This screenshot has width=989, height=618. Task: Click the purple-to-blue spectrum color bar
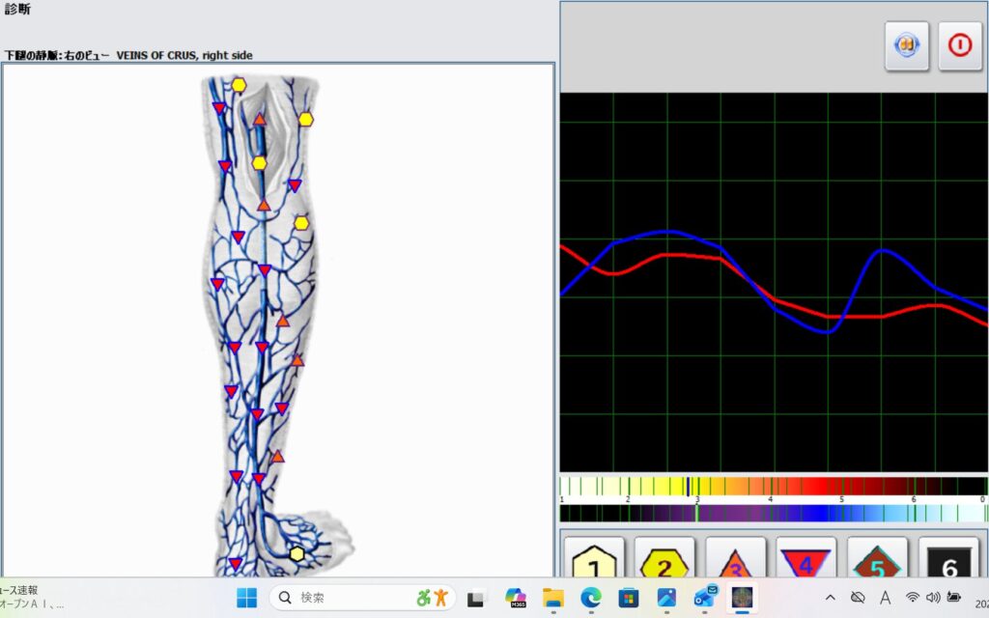pyautogui.click(x=773, y=513)
